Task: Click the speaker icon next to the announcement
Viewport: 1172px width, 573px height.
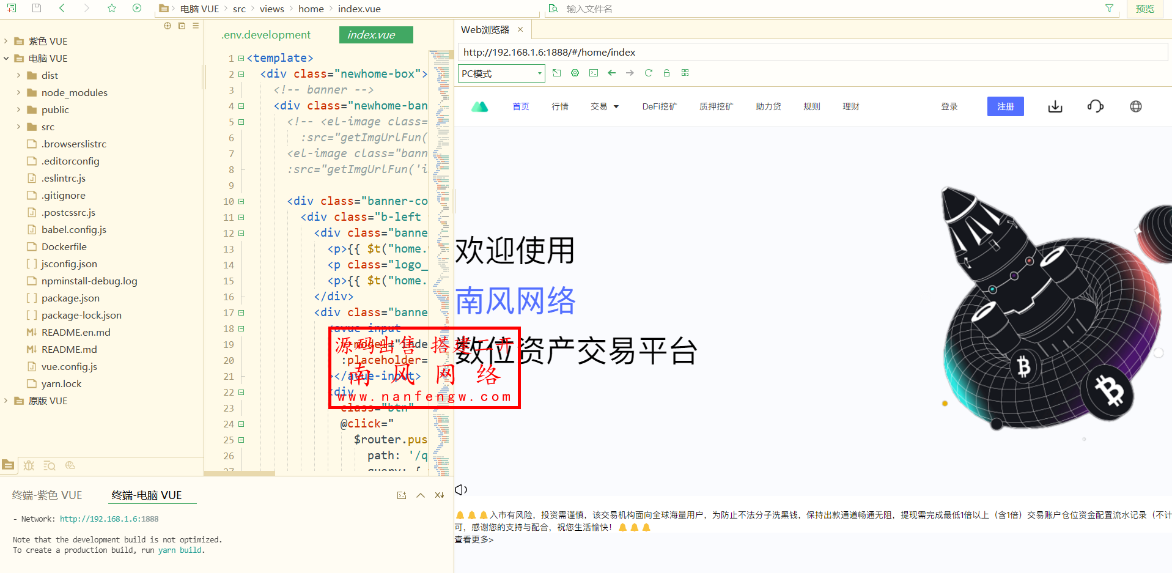Action: coord(460,489)
